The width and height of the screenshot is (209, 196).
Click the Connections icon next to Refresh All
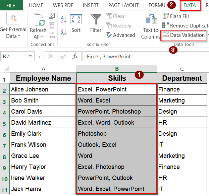[x=52, y=16]
